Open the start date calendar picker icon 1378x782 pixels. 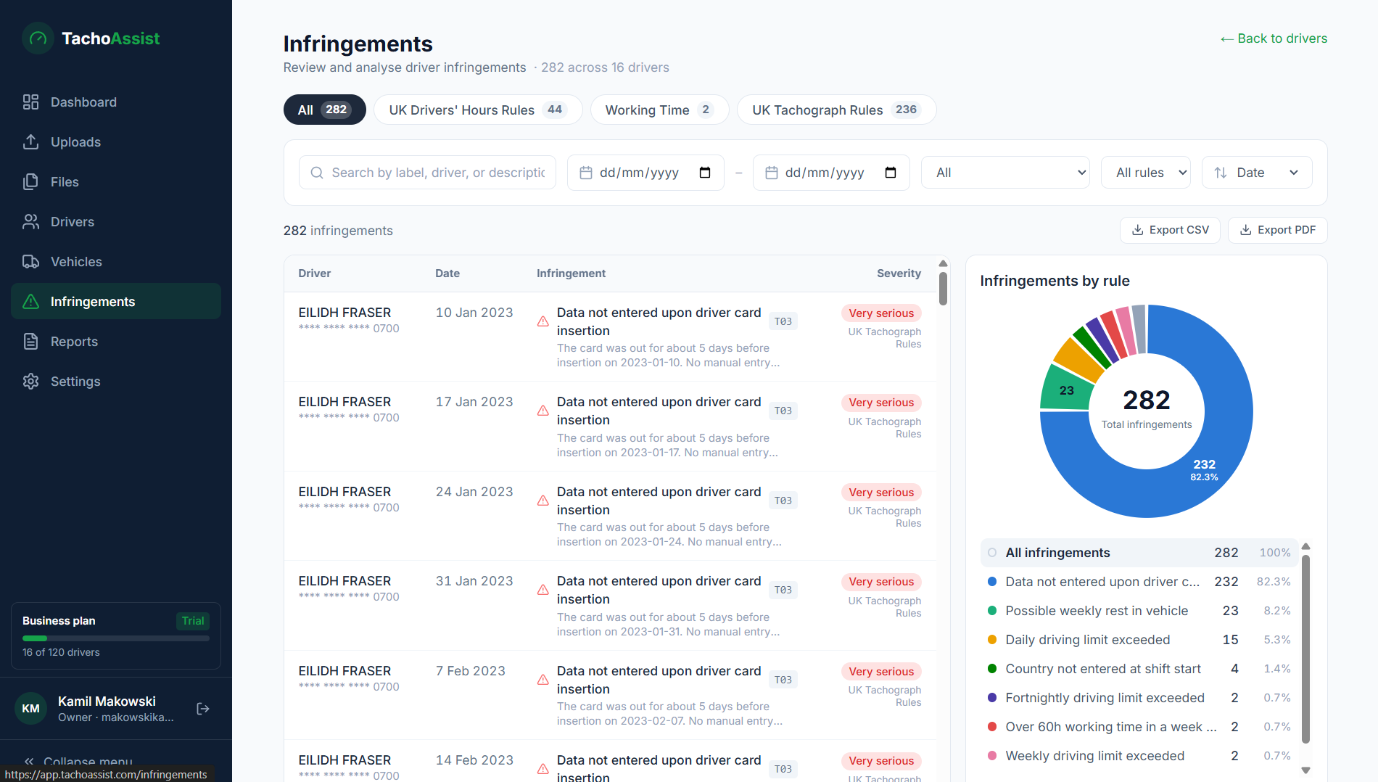[x=705, y=173]
